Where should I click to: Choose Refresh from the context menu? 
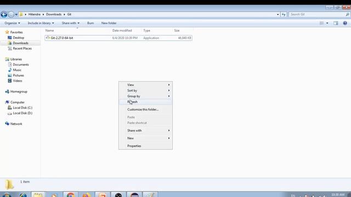coord(145,102)
